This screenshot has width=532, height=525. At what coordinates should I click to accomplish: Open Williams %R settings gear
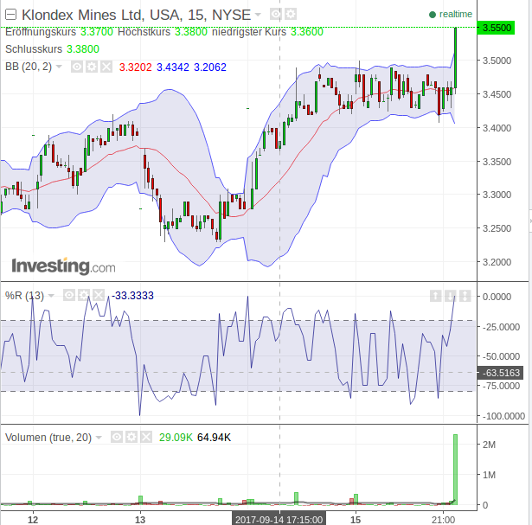click(84, 296)
